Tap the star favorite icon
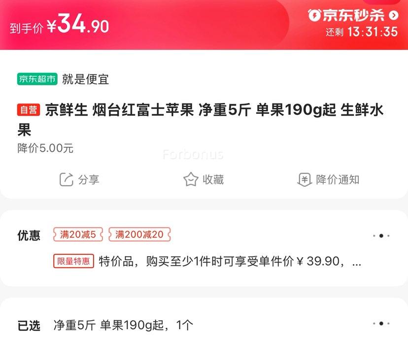 [x=191, y=179]
